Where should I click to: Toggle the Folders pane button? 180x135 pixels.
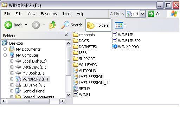tap(98, 25)
